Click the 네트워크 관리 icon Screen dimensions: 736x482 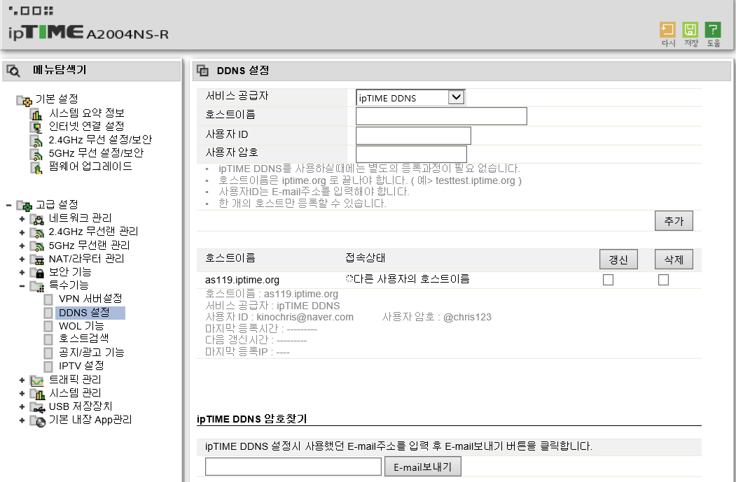37,219
